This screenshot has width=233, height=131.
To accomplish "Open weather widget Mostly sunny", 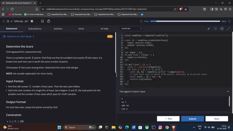I will point(11,127).
